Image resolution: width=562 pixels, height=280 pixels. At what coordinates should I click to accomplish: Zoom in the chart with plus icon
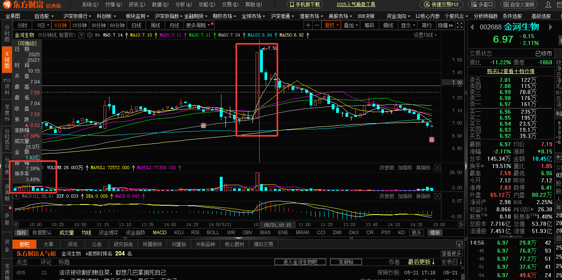coord(308,25)
